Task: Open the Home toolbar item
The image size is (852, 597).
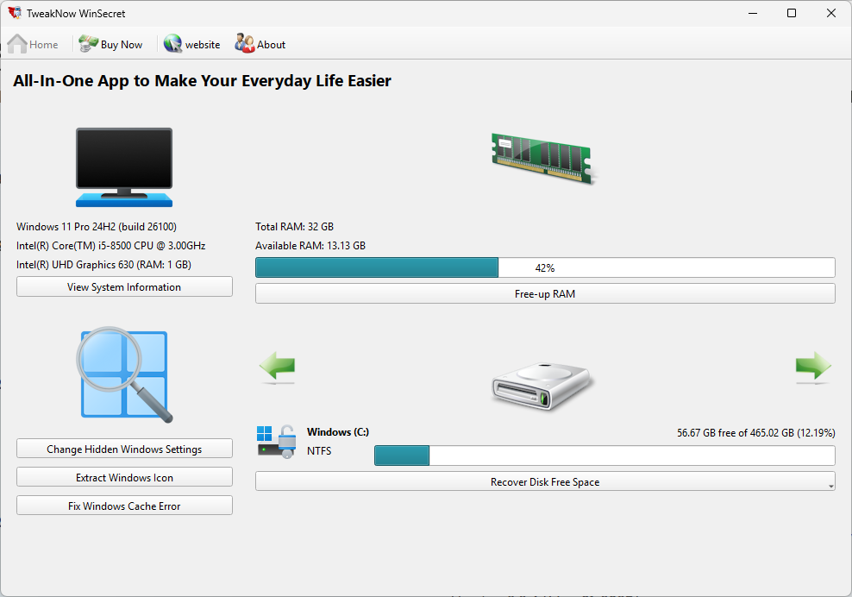Action: [x=33, y=44]
